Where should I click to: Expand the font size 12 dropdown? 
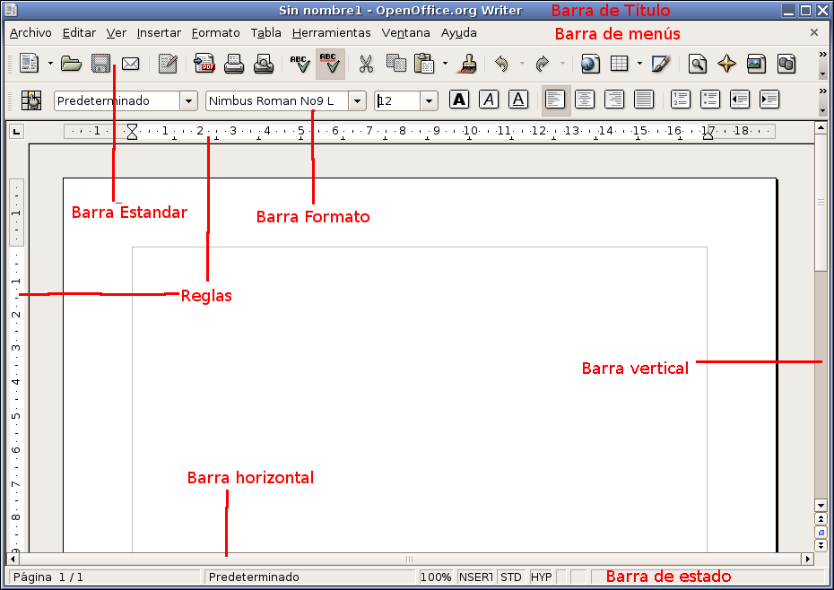(x=429, y=100)
